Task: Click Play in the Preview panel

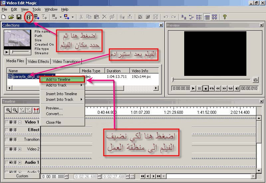Action: [x=193, y=89]
